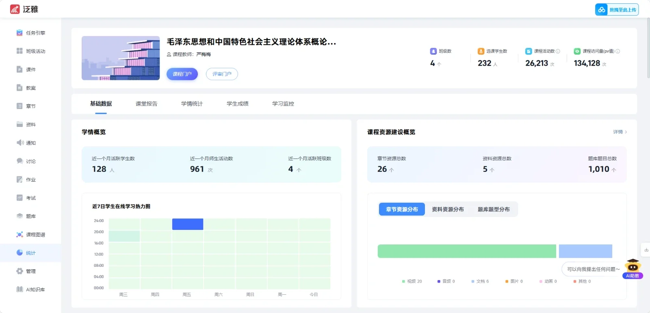Click the 课程门户 button
This screenshot has width=650, height=313.
click(x=182, y=74)
